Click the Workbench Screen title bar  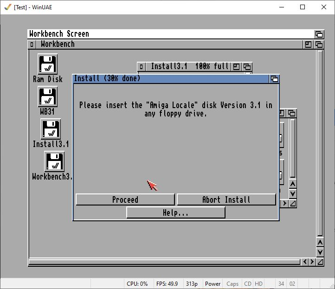(x=171, y=34)
